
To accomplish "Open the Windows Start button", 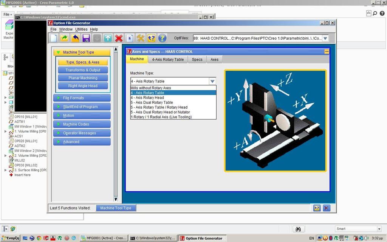I will coord(10,238).
